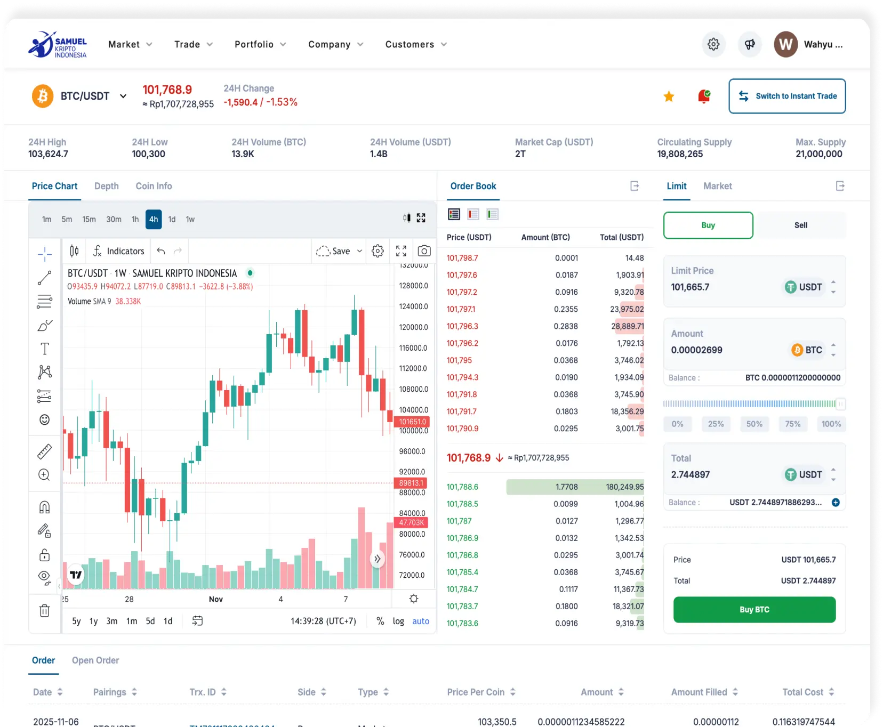Set the amount slider to 50%
Viewport: 883px width, 727px height.
pyautogui.click(x=754, y=424)
